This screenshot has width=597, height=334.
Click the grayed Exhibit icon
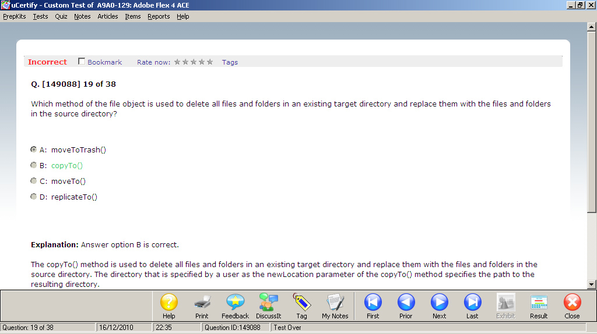point(505,303)
